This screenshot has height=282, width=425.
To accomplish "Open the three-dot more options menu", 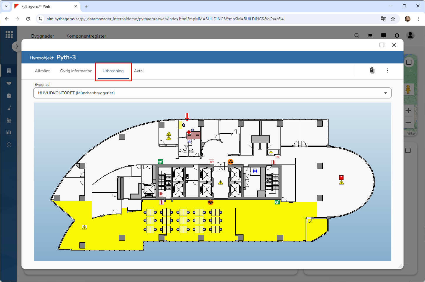I will click(387, 70).
